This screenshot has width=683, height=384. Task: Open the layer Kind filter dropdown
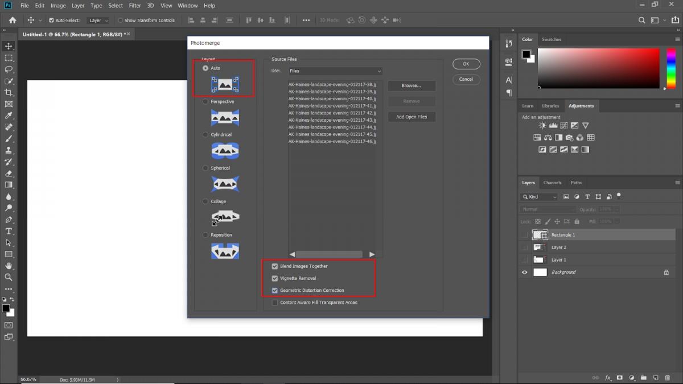pos(539,197)
